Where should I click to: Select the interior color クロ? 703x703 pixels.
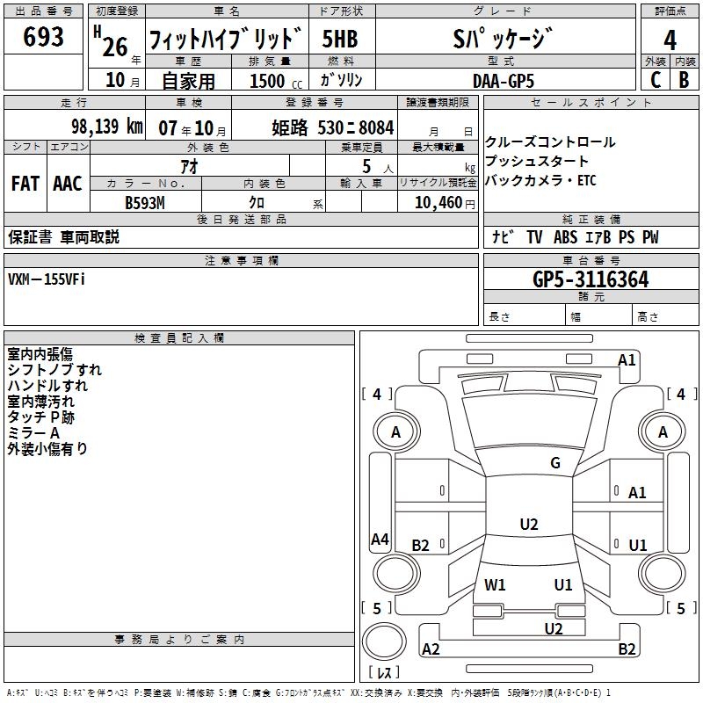click(257, 203)
